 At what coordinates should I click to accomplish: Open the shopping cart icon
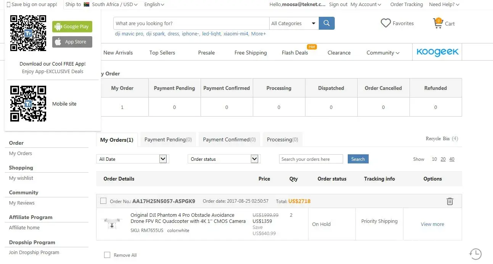[438, 23]
